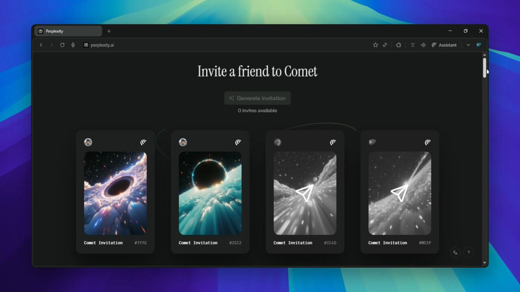Bookmark the page with the star icon

click(x=376, y=45)
